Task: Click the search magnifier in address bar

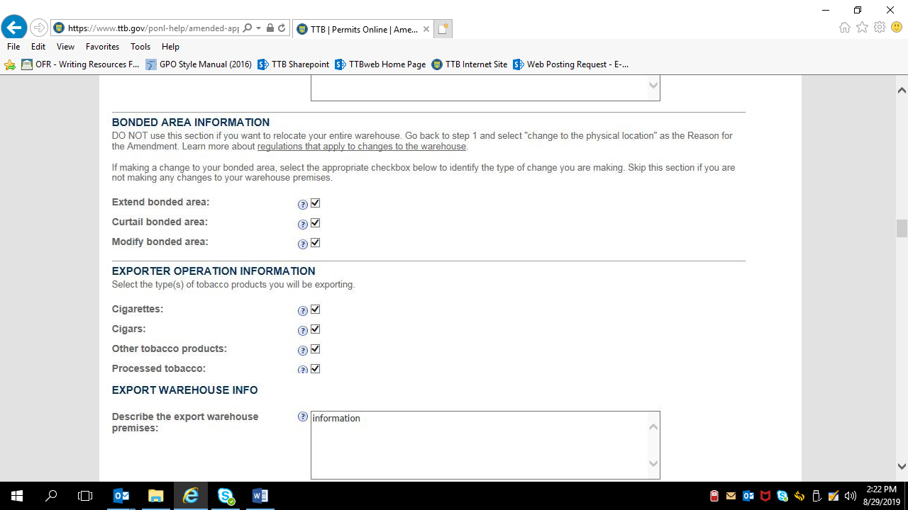Action: click(248, 28)
